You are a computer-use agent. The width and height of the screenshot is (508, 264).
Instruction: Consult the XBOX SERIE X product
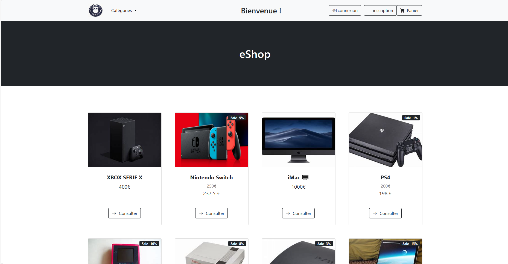[124, 213]
